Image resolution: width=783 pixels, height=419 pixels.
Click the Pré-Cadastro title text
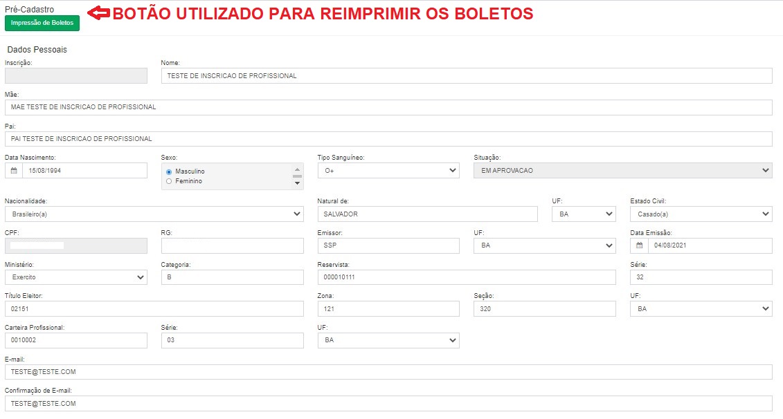tap(30, 10)
